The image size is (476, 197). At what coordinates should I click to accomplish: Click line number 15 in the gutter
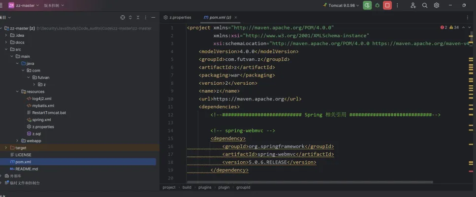tap(171, 138)
